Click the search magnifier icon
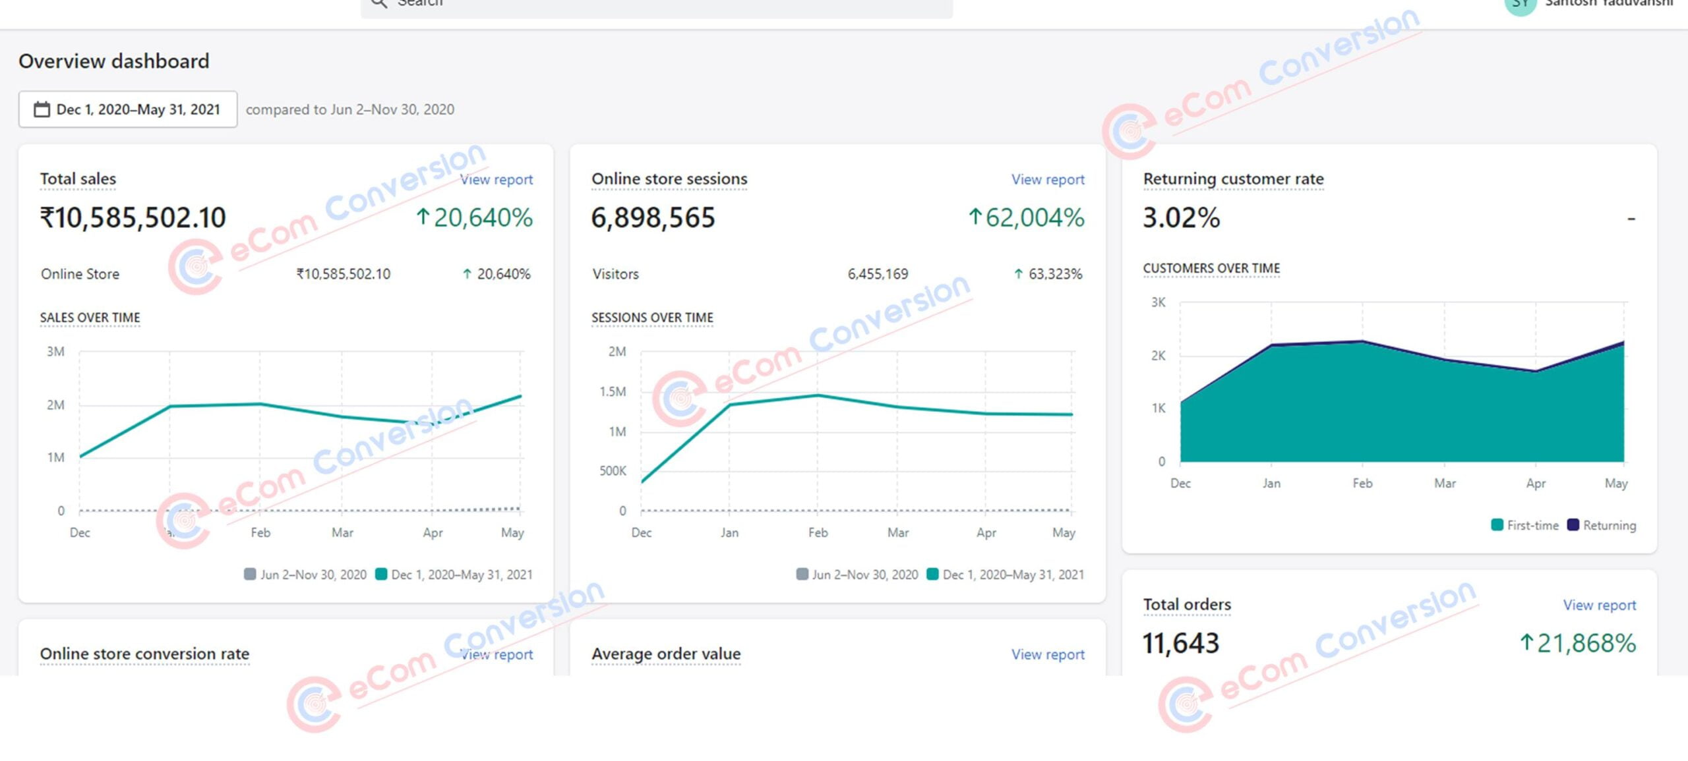Screen dimensions: 1688x761 click(x=378, y=3)
